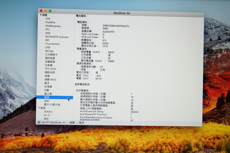This screenshot has height=153, width=230.
Task: Collapse the 網路 network tree section
Action: pyautogui.click(x=39, y=108)
